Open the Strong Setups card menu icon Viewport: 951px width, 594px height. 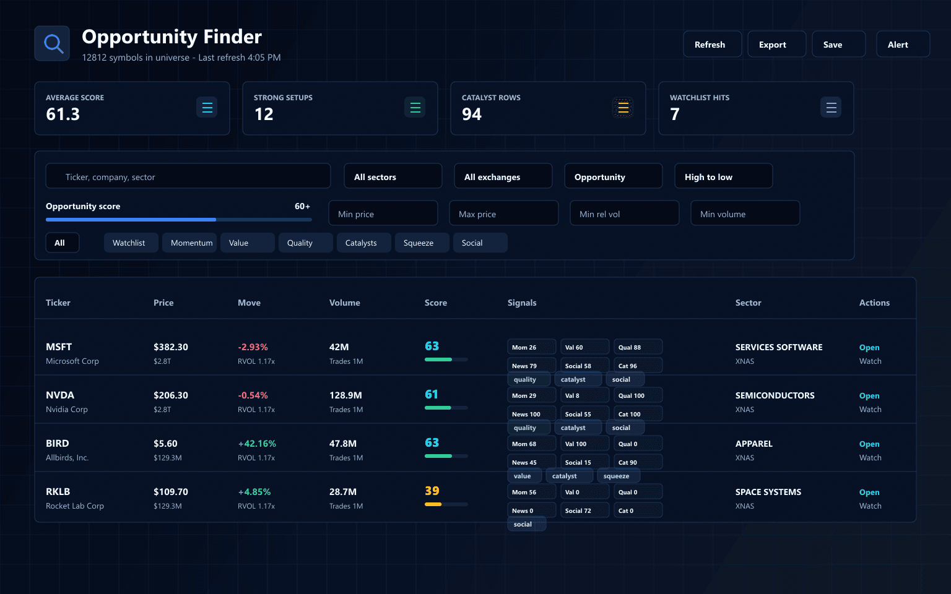[x=415, y=107]
